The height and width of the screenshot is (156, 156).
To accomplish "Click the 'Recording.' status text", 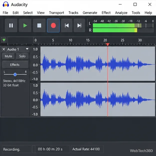I will pos(12,149).
